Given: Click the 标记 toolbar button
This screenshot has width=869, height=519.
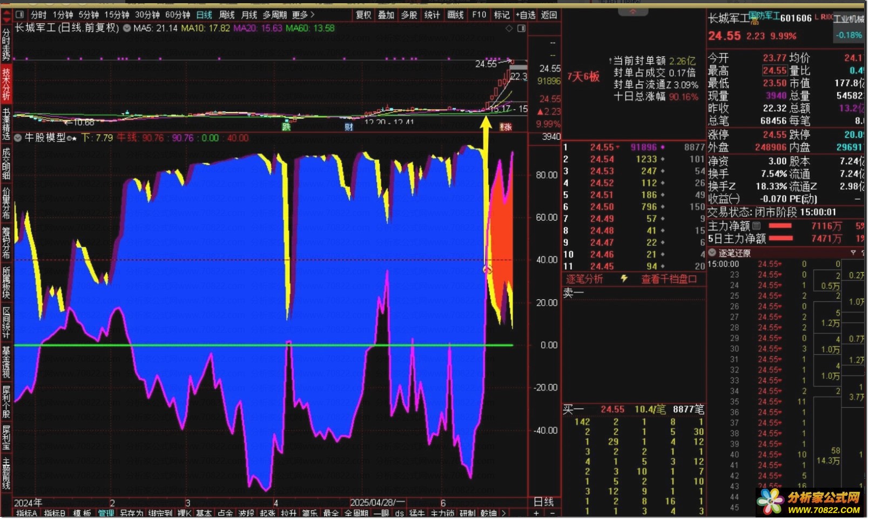Looking at the screenshot, I should [x=502, y=15].
